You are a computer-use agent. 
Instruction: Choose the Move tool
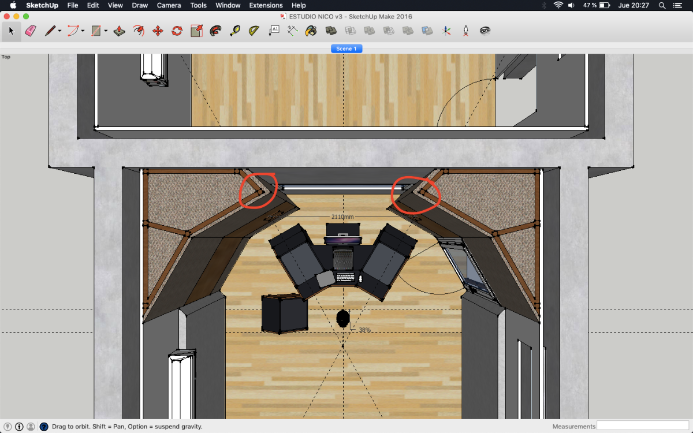click(158, 31)
